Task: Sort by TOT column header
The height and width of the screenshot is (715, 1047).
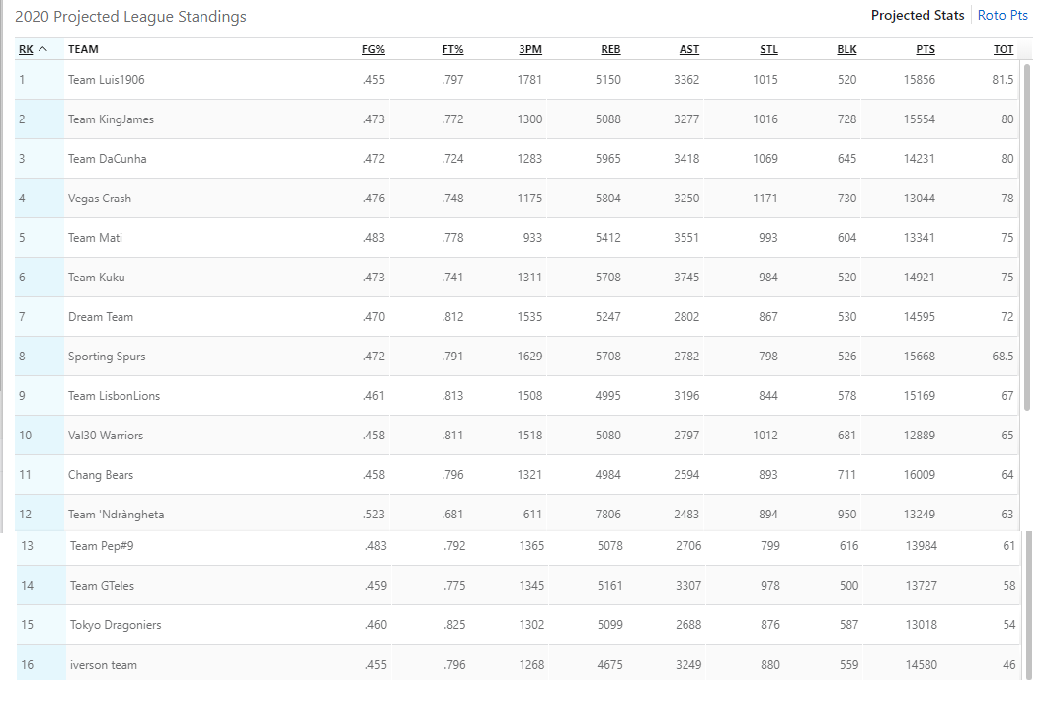Action: click(1004, 49)
